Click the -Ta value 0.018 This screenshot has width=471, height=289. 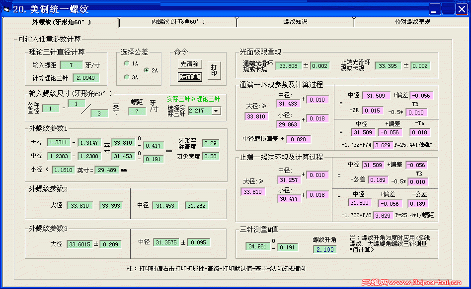tap(420, 132)
